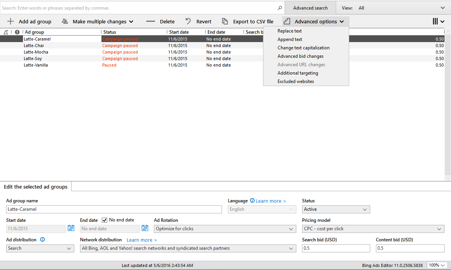451x270 pixels.
Task: Click the Export to CSV file label
Action: pyautogui.click(x=253, y=21)
